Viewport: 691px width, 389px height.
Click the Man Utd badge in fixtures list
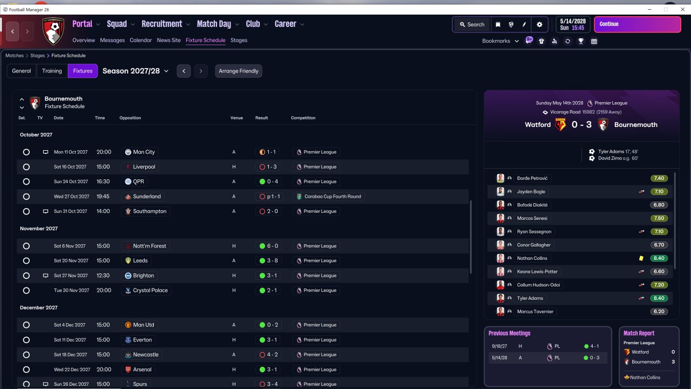coord(128,325)
